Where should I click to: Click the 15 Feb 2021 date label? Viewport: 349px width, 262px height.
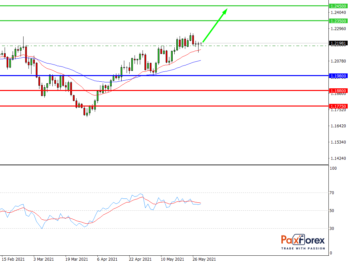tap(13, 259)
